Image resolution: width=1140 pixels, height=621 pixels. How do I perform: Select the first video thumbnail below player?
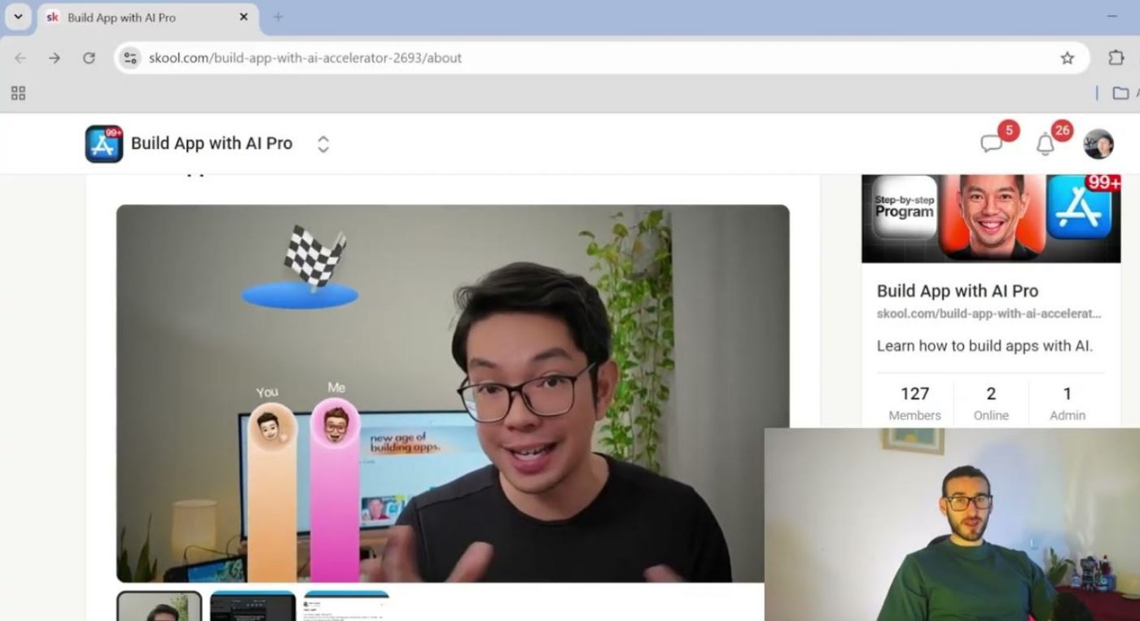pyautogui.click(x=159, y=606)
